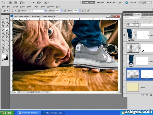Select the History Brush tool
The height and width of the screenshot is (115, 153).
coord(7,33)
